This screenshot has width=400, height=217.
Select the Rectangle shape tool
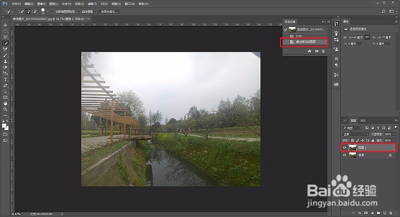tap(5, 97)
